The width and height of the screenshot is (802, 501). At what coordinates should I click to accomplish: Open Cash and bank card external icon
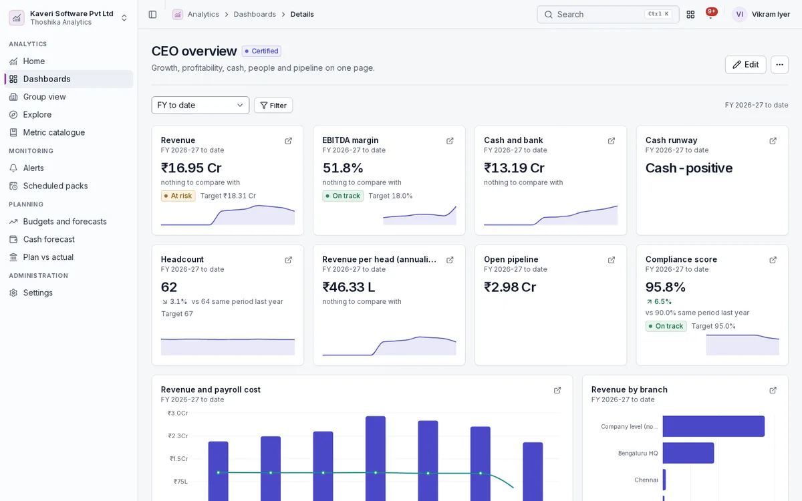tap(612, 141)
